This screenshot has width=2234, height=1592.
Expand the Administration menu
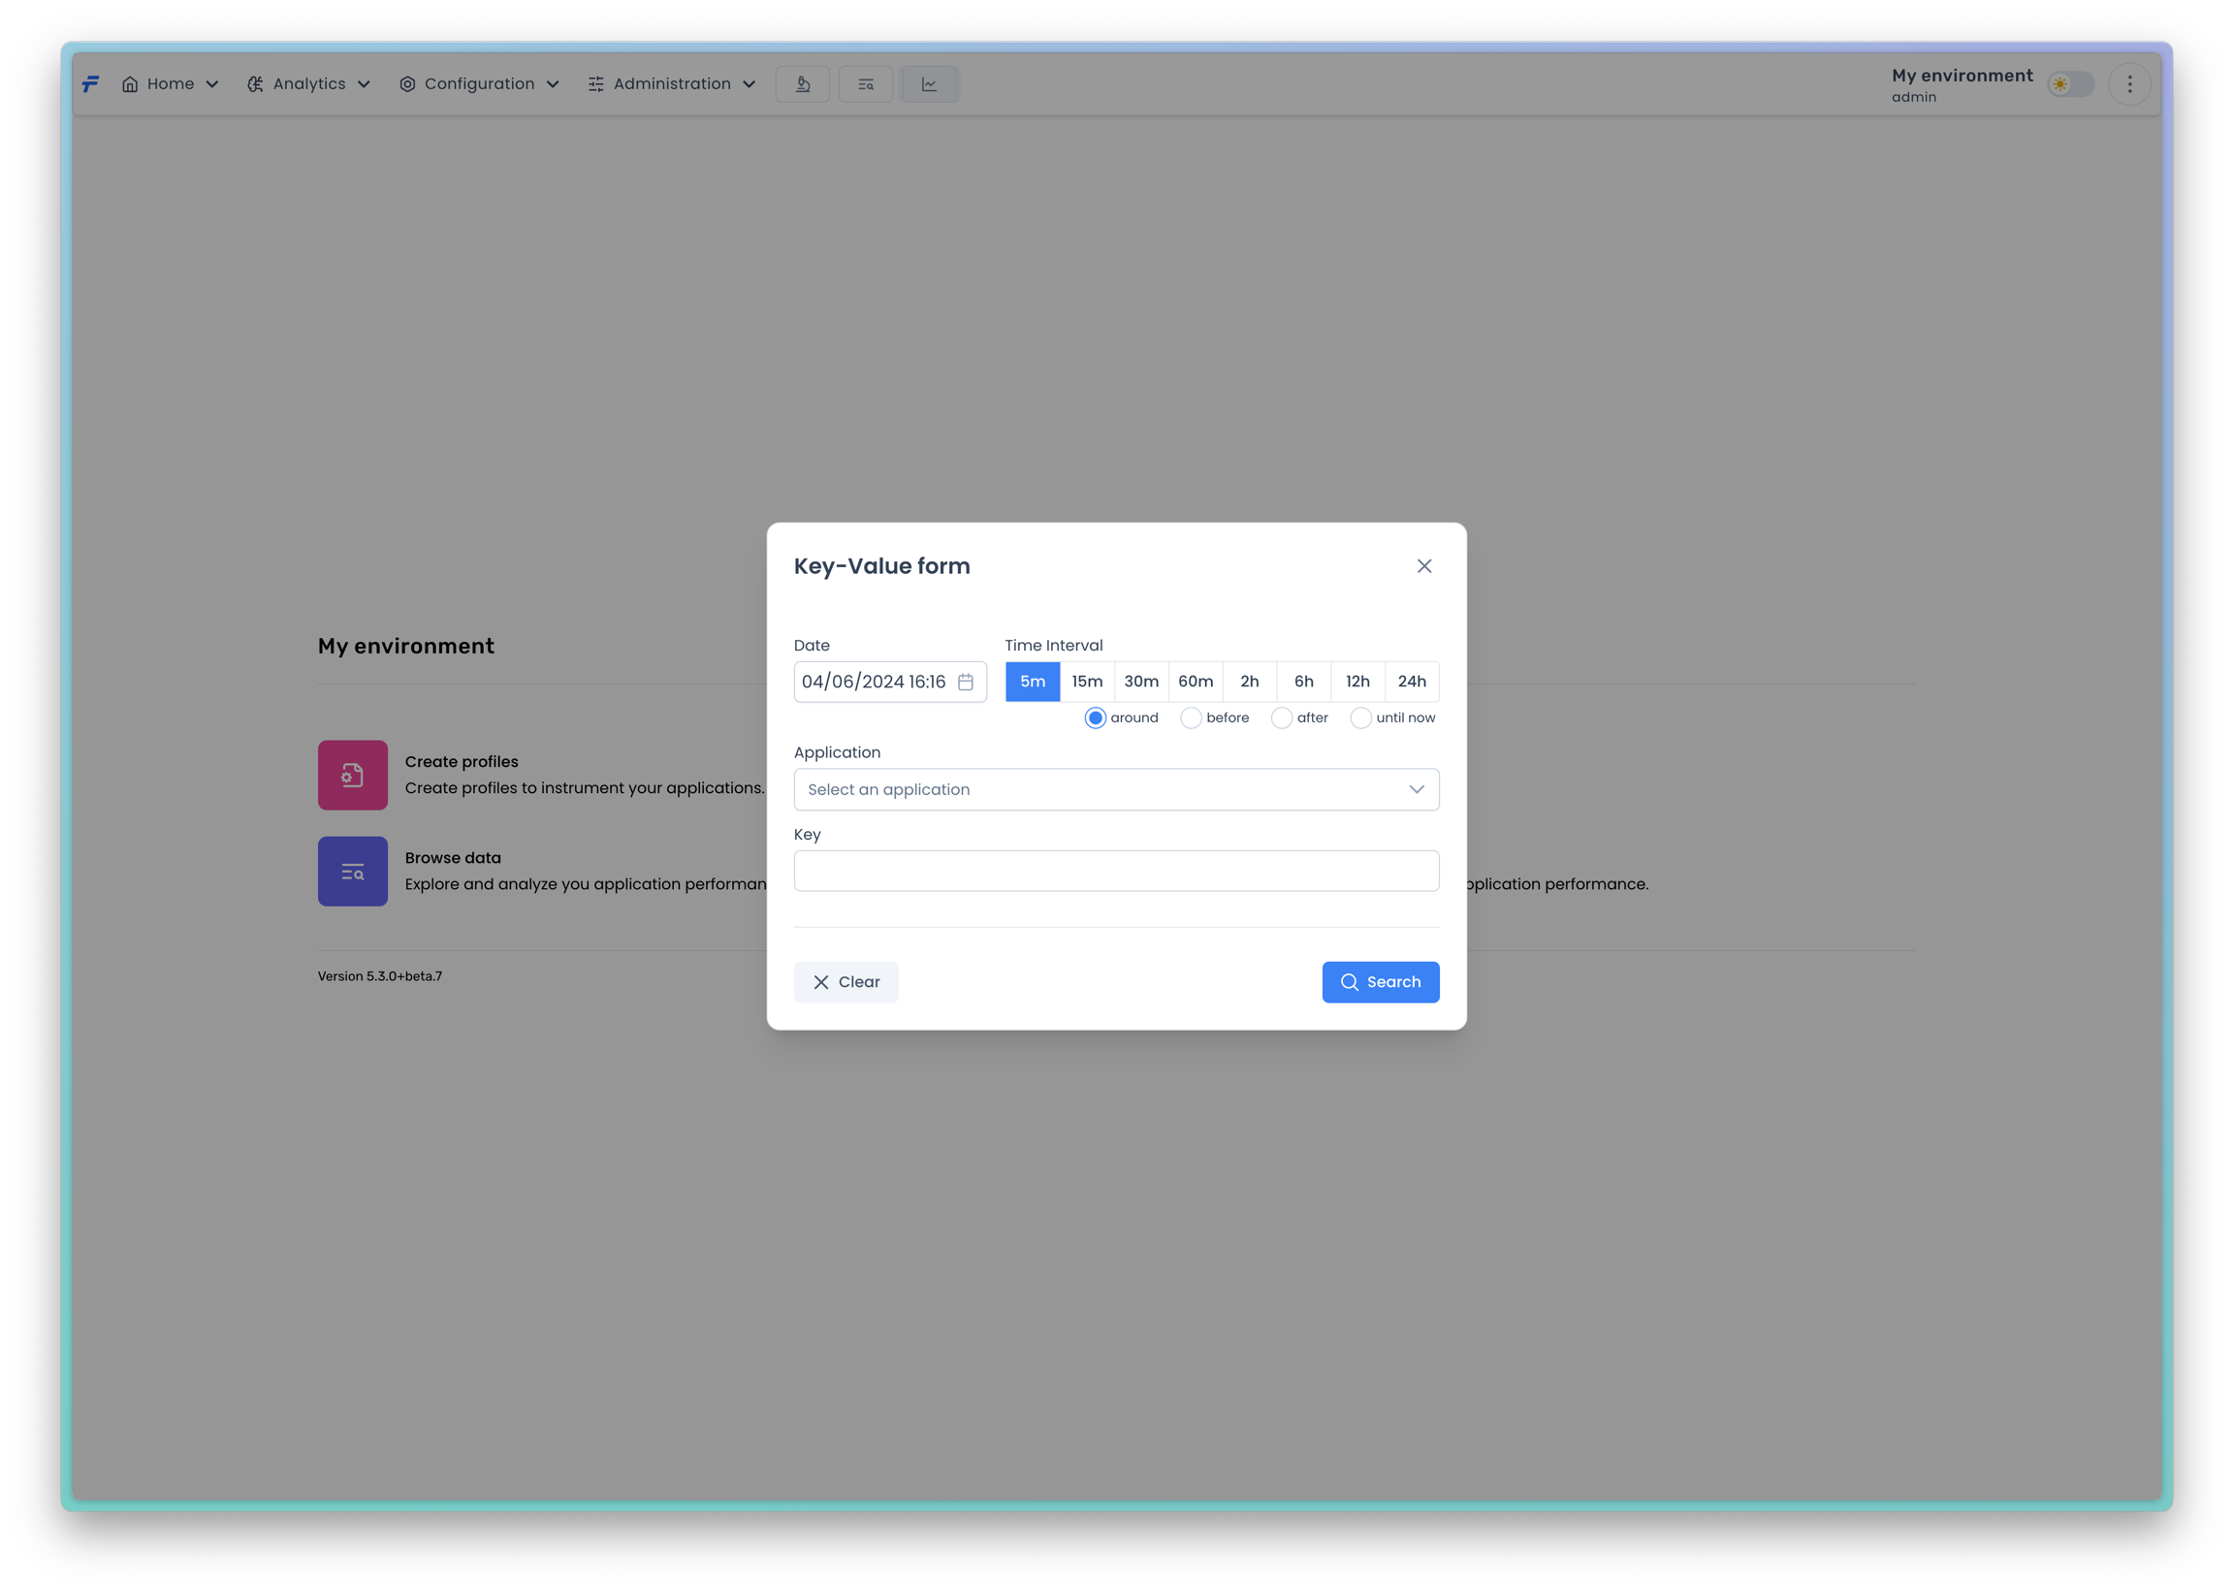pyautogui.click(x=672, y=84)
